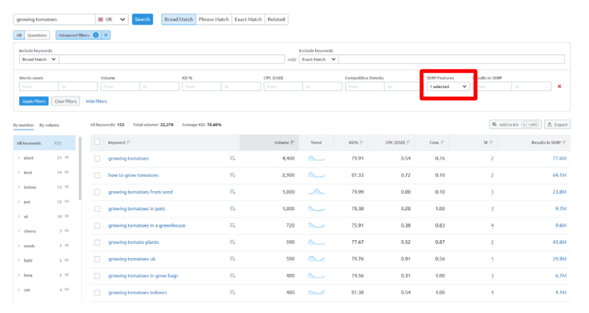Add 'growing tomatoes in grow bags' analyzer icon
Image resolution: width=589 pixels, height=313 pixels.
(x=233, y=276)
